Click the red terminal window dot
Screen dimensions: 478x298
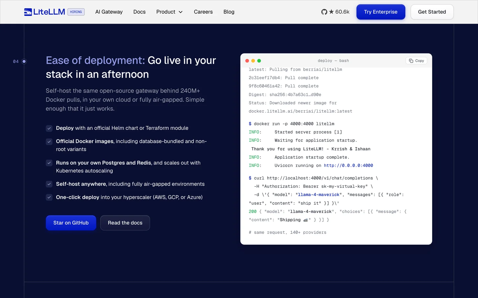(247, 61)
